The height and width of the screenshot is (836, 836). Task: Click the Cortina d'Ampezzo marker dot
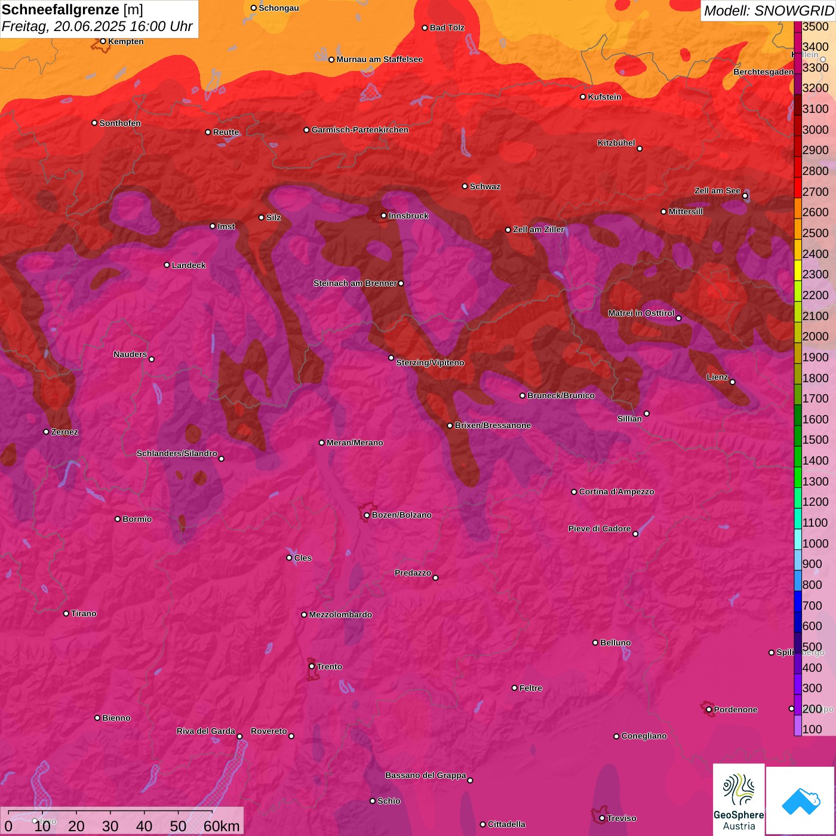click(x=574, y=492)
